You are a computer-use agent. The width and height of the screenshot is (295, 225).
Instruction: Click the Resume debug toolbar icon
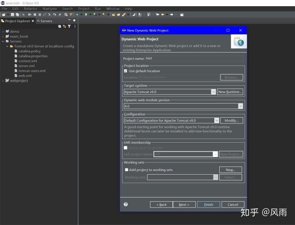[30, 14]
